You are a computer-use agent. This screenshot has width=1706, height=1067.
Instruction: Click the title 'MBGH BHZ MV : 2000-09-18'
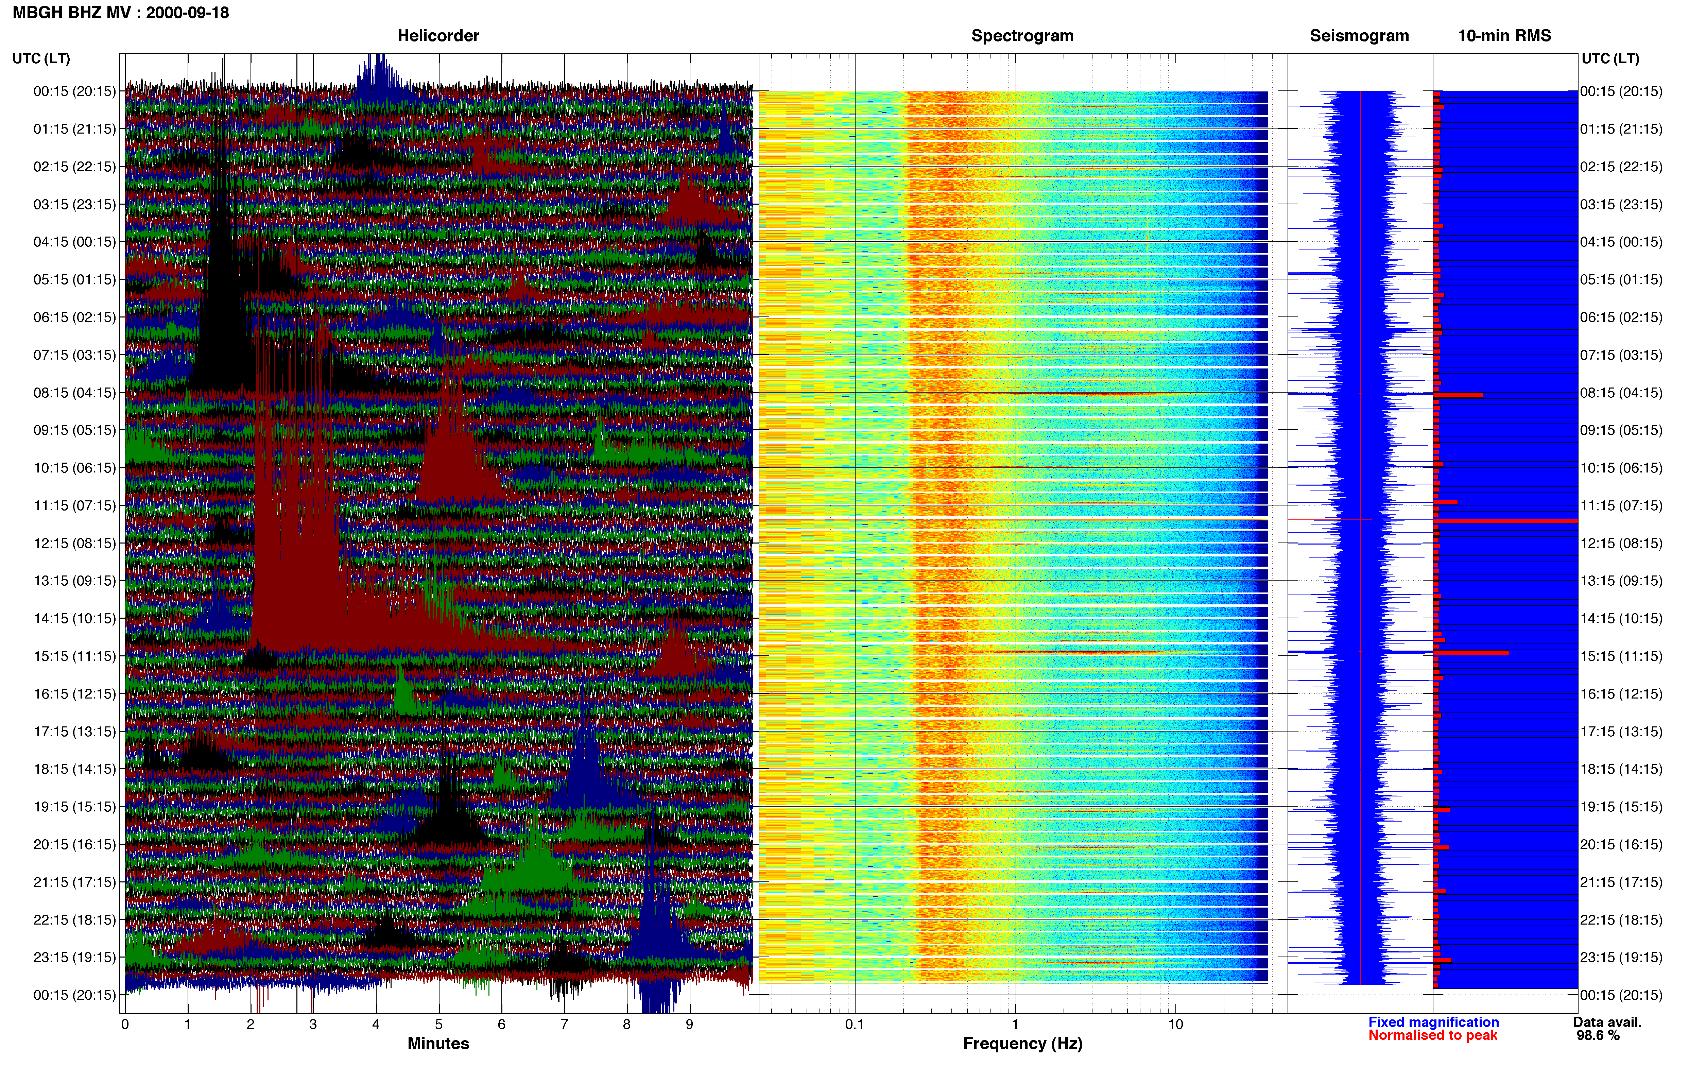tap(121, 13)
